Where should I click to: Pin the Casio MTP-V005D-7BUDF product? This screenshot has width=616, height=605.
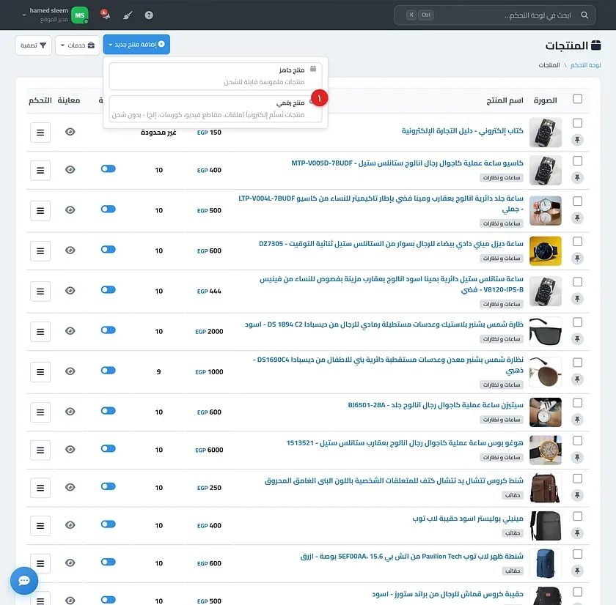pyautogui.click(x=577, y=178)
